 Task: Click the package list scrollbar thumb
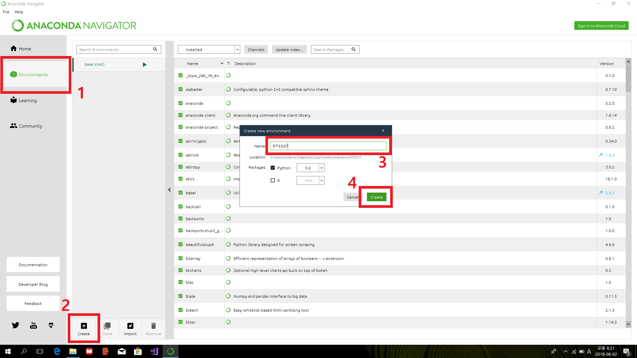(628, 78)
